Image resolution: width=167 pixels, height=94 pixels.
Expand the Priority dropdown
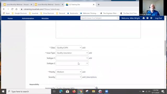click(69, 72)
